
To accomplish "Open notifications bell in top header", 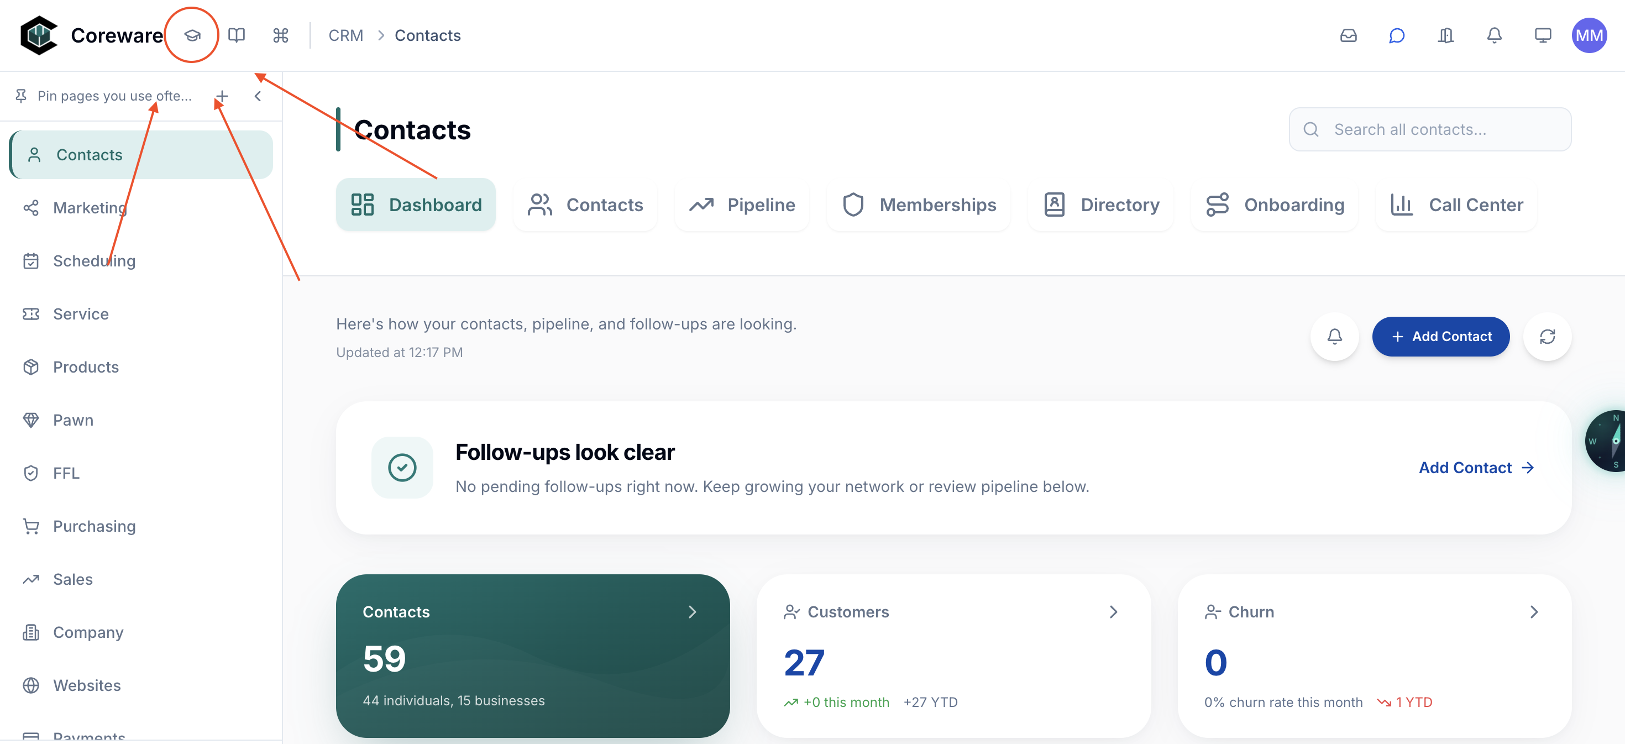I will pyautogui.click(x=1495, y=35).
